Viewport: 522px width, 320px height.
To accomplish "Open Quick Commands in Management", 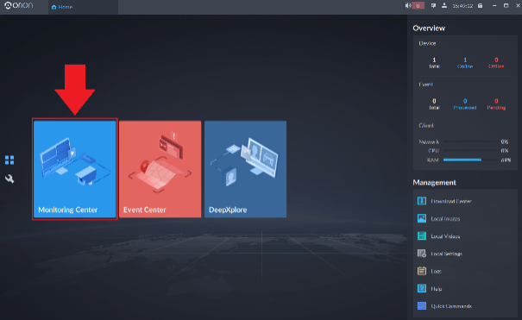I will 451,306.
